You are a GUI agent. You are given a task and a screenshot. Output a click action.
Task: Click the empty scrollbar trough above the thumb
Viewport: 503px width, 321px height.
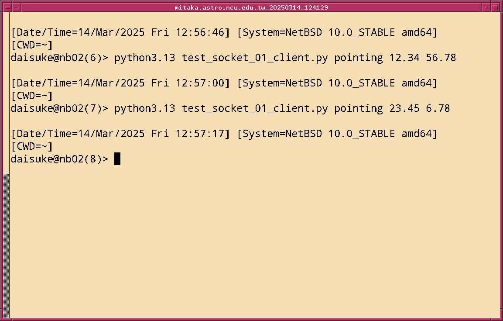tap(6, 92)
